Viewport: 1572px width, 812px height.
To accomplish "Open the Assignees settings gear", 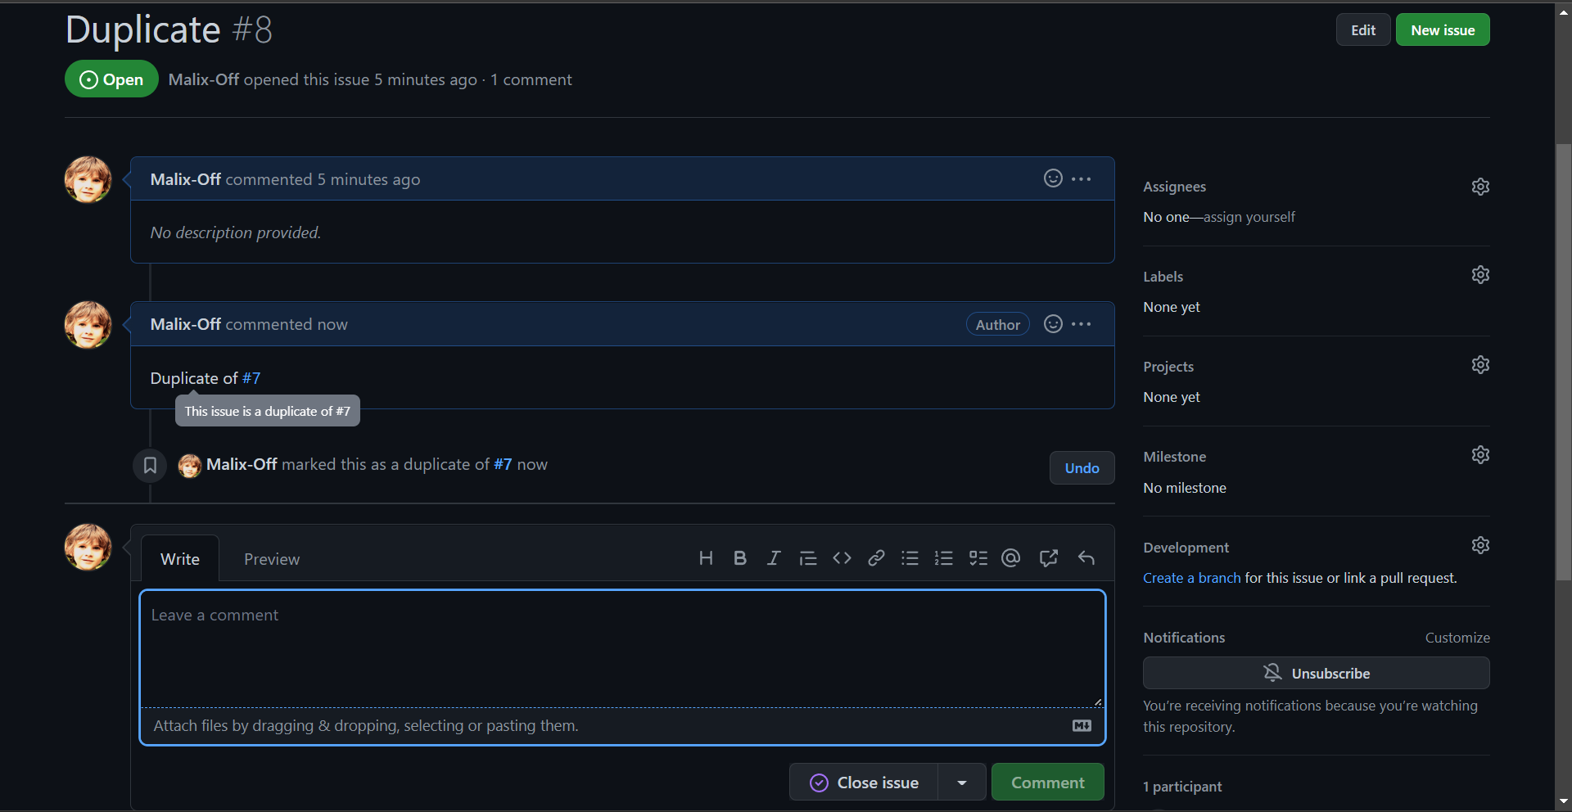I will pos(1480,186).
